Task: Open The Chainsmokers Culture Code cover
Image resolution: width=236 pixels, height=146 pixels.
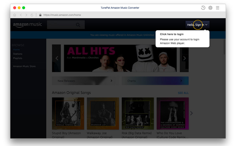Action: point(173,114)
